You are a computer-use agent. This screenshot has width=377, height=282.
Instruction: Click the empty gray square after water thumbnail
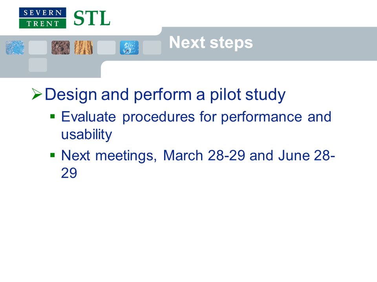click(x=38, y=47)
